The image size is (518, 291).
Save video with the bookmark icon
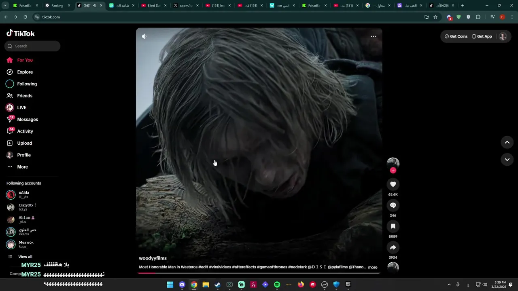393,226
